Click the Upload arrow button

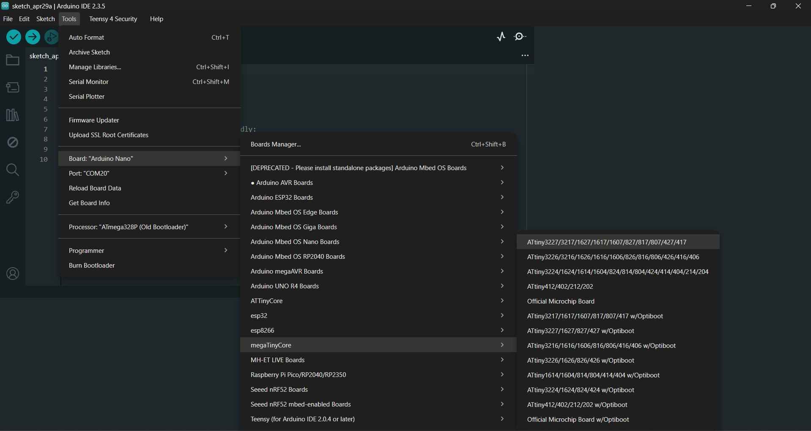33,37
